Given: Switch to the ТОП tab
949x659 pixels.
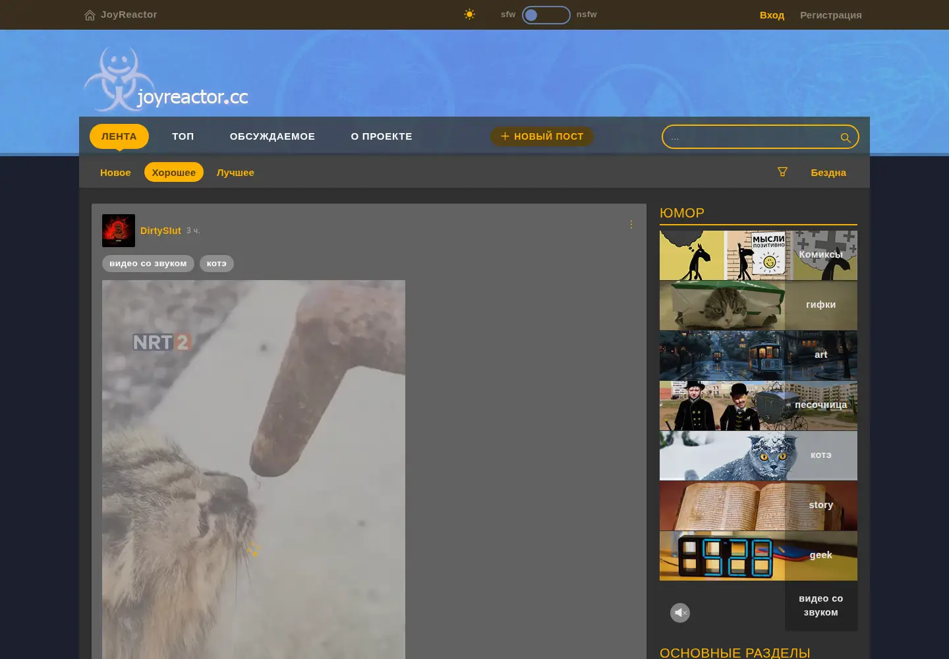Looking at the screenshot, I should (183, 136).
